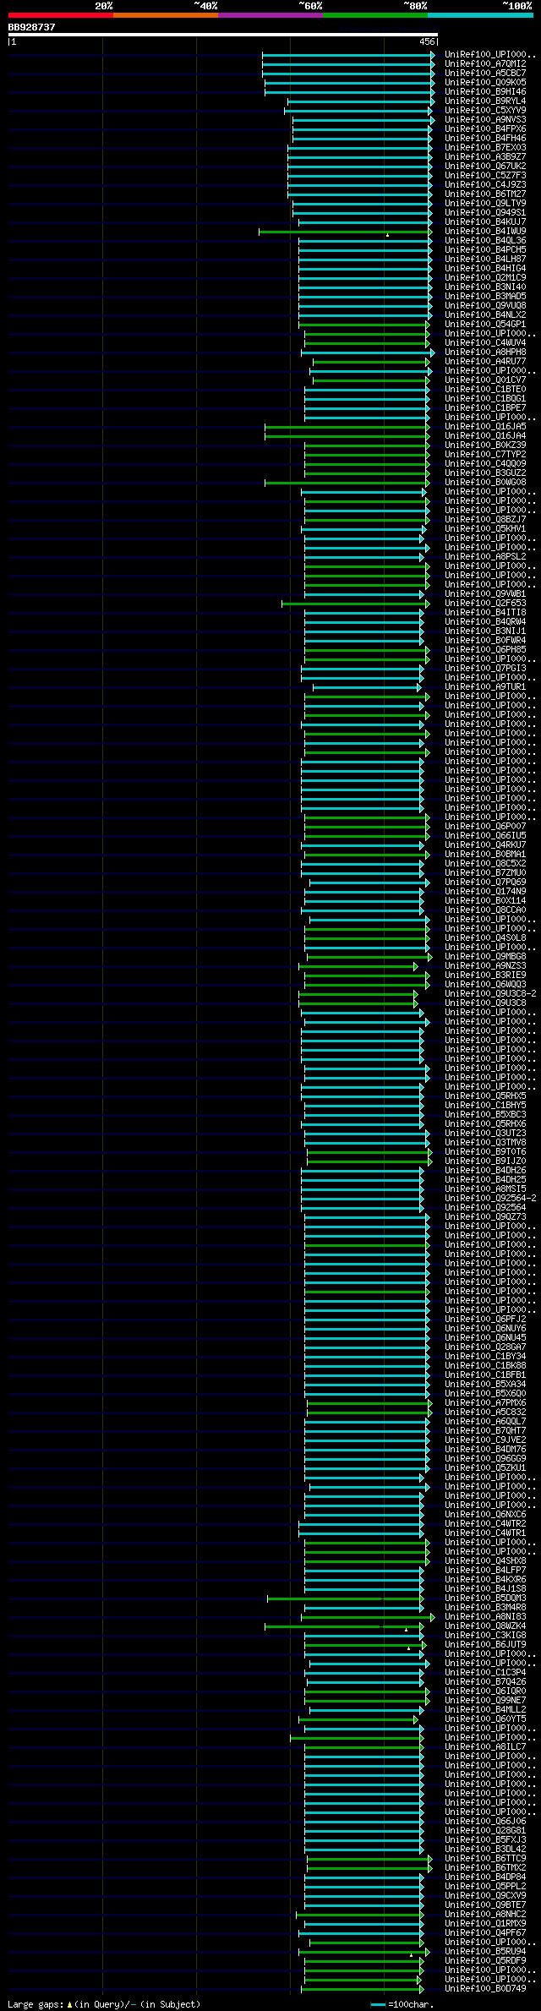The height and width of the screenshot is (2011, 541).
Task: Select hit UniRef100_B4QL36
Action: coord(485,241)
